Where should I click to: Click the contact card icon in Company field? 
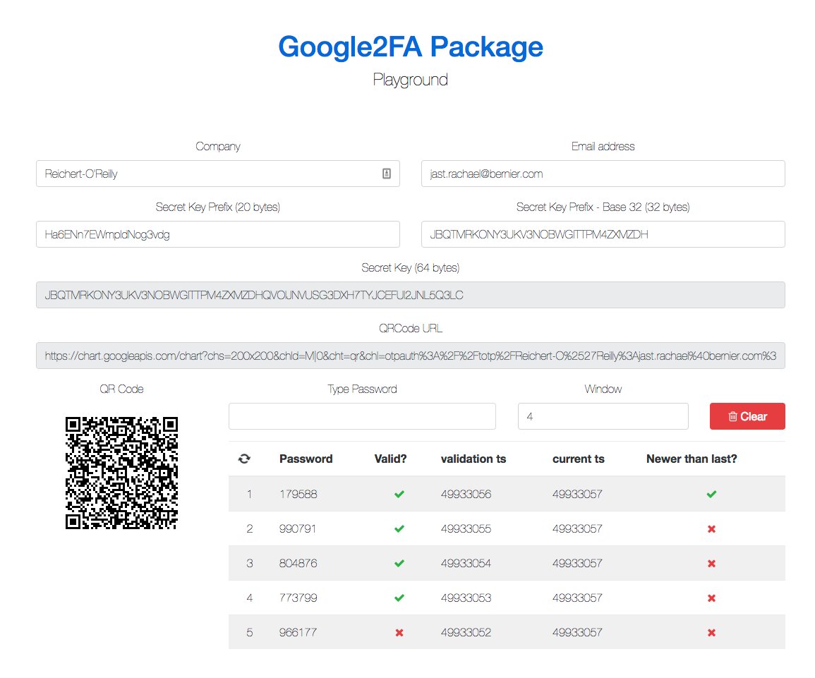(x=387, y=174)
